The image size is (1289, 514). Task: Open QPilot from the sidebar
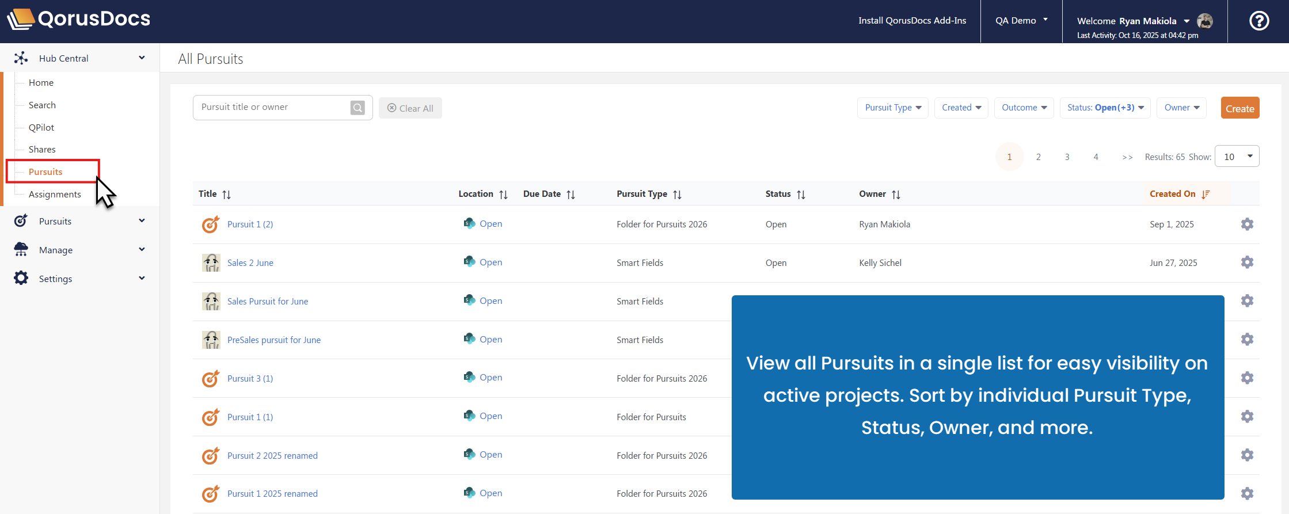click(x=41, y=128)
